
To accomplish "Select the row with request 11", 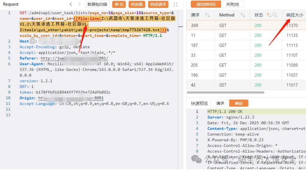I will click(x=246, y=35).
